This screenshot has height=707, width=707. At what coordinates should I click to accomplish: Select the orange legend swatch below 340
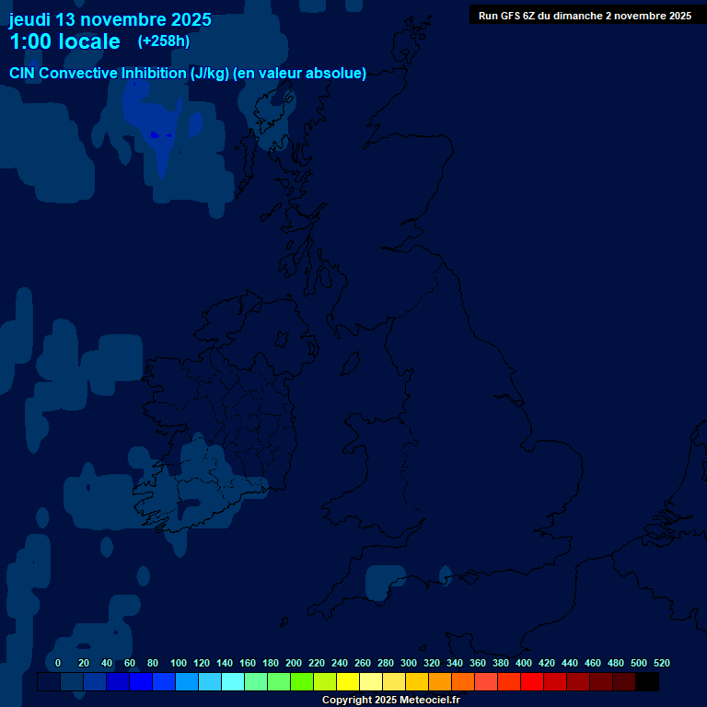tap(462, 682)
